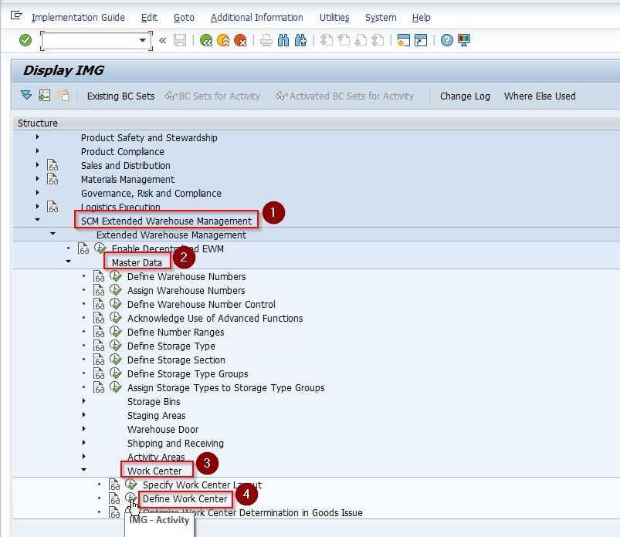This screenshot has width=620, height=537.
Task: Open documentation icon for Define Work Center
Action: click(115, 498)
